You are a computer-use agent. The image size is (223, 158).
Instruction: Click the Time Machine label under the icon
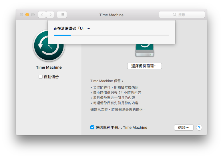[x=49, y=67]
